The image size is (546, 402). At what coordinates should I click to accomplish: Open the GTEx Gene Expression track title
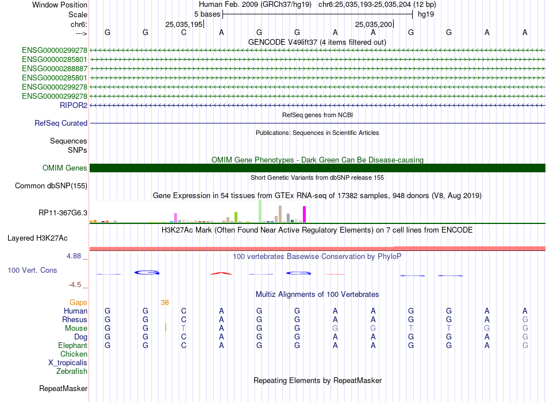click(x=317, y=196)
